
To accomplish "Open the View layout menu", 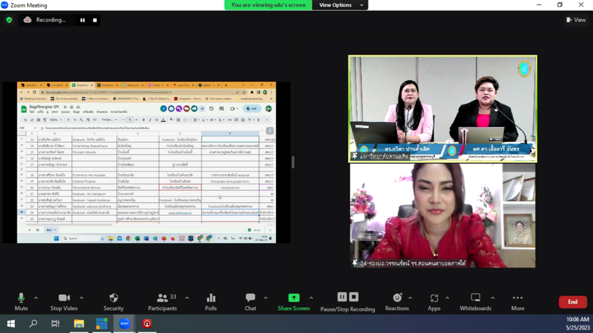I will point(576,20).
